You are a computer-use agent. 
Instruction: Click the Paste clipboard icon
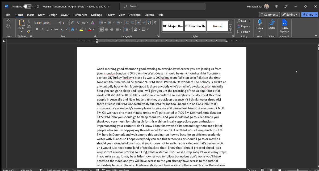pos(22,23)
